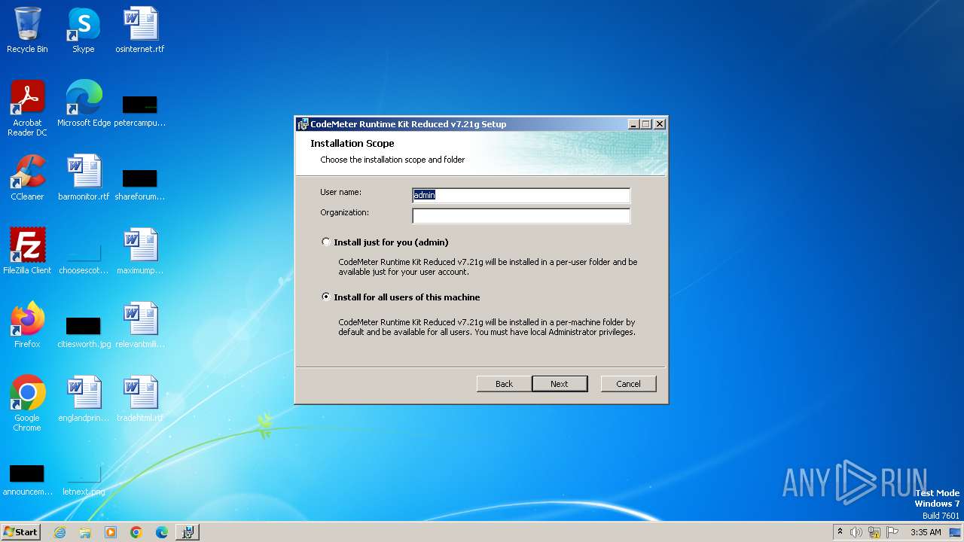Select the relevantmilli... document icon
964x542 pixels.
(x=140, y=325)
